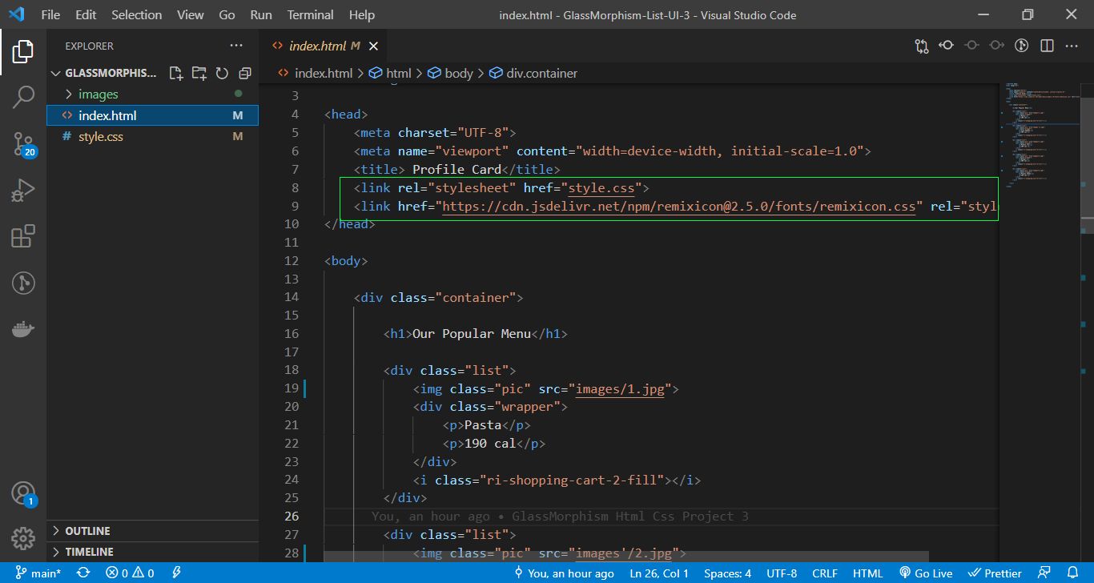Open notifications bell in status bar
This screenshot has width=1094, height=583.
[x=1073, y=573]
